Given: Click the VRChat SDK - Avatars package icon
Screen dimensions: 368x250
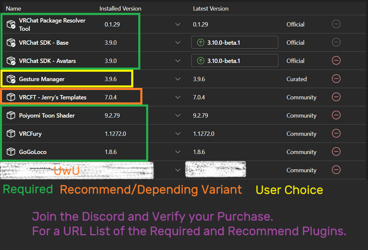Looking at the screenshot, I should [11, 61].
